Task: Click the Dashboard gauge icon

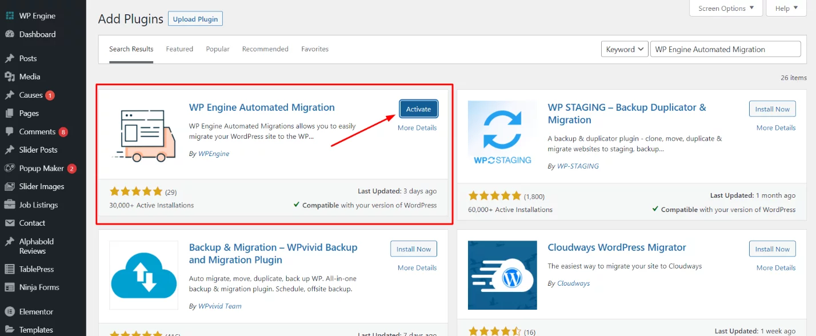Action: [x=9, y=34]
